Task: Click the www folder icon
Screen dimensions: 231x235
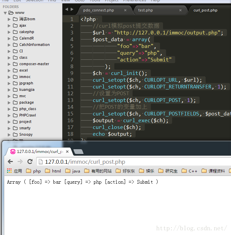Action: coord(11,13)
